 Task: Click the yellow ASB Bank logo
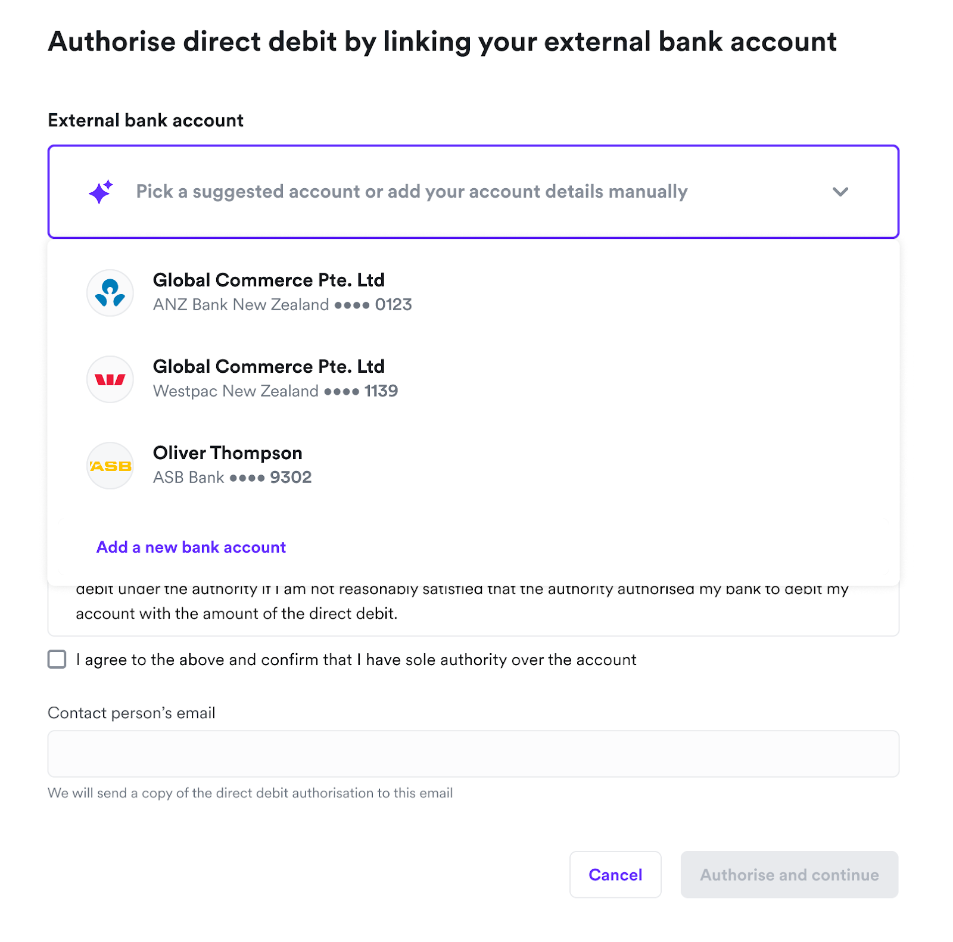pos(110,466)
